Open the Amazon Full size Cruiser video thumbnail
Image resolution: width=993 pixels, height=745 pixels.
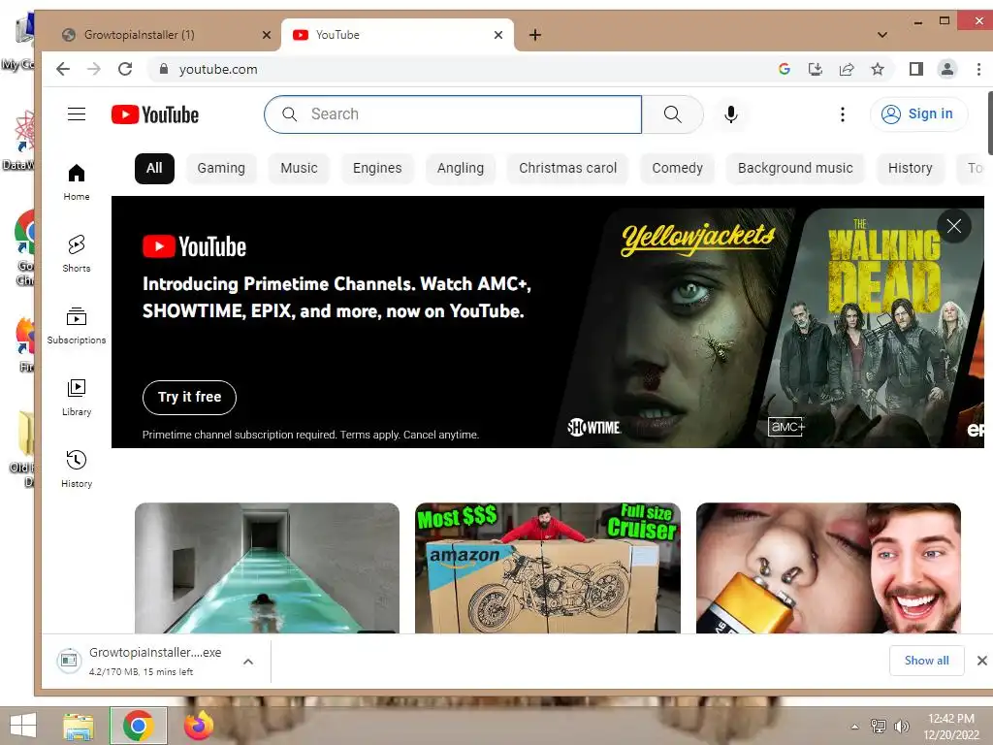point(548,567)
